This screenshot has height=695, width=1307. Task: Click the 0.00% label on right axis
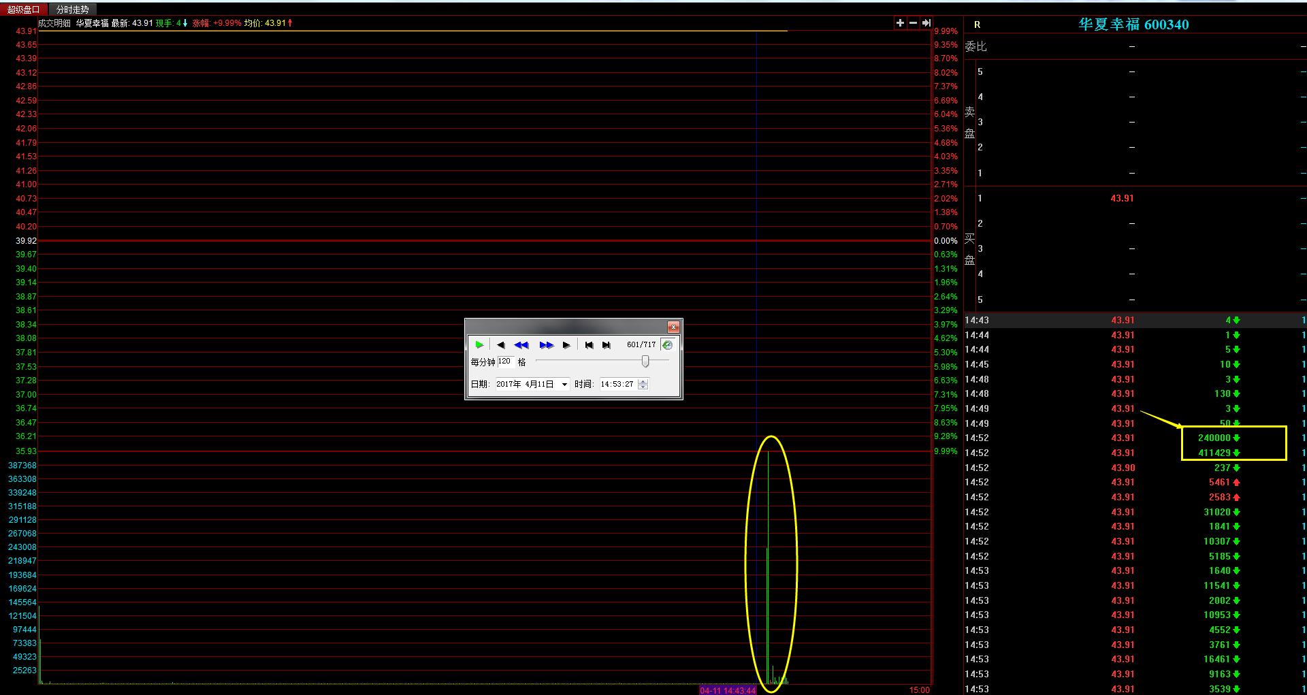946,241
